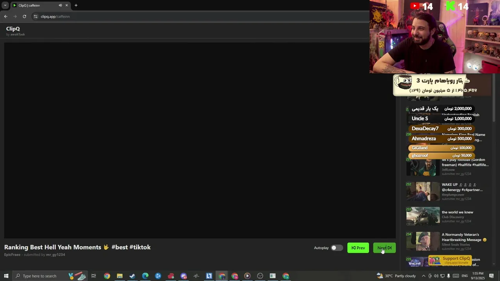Open the OBS Studio taskbar icon
The image size is (500, 281).
pos(260,276)
